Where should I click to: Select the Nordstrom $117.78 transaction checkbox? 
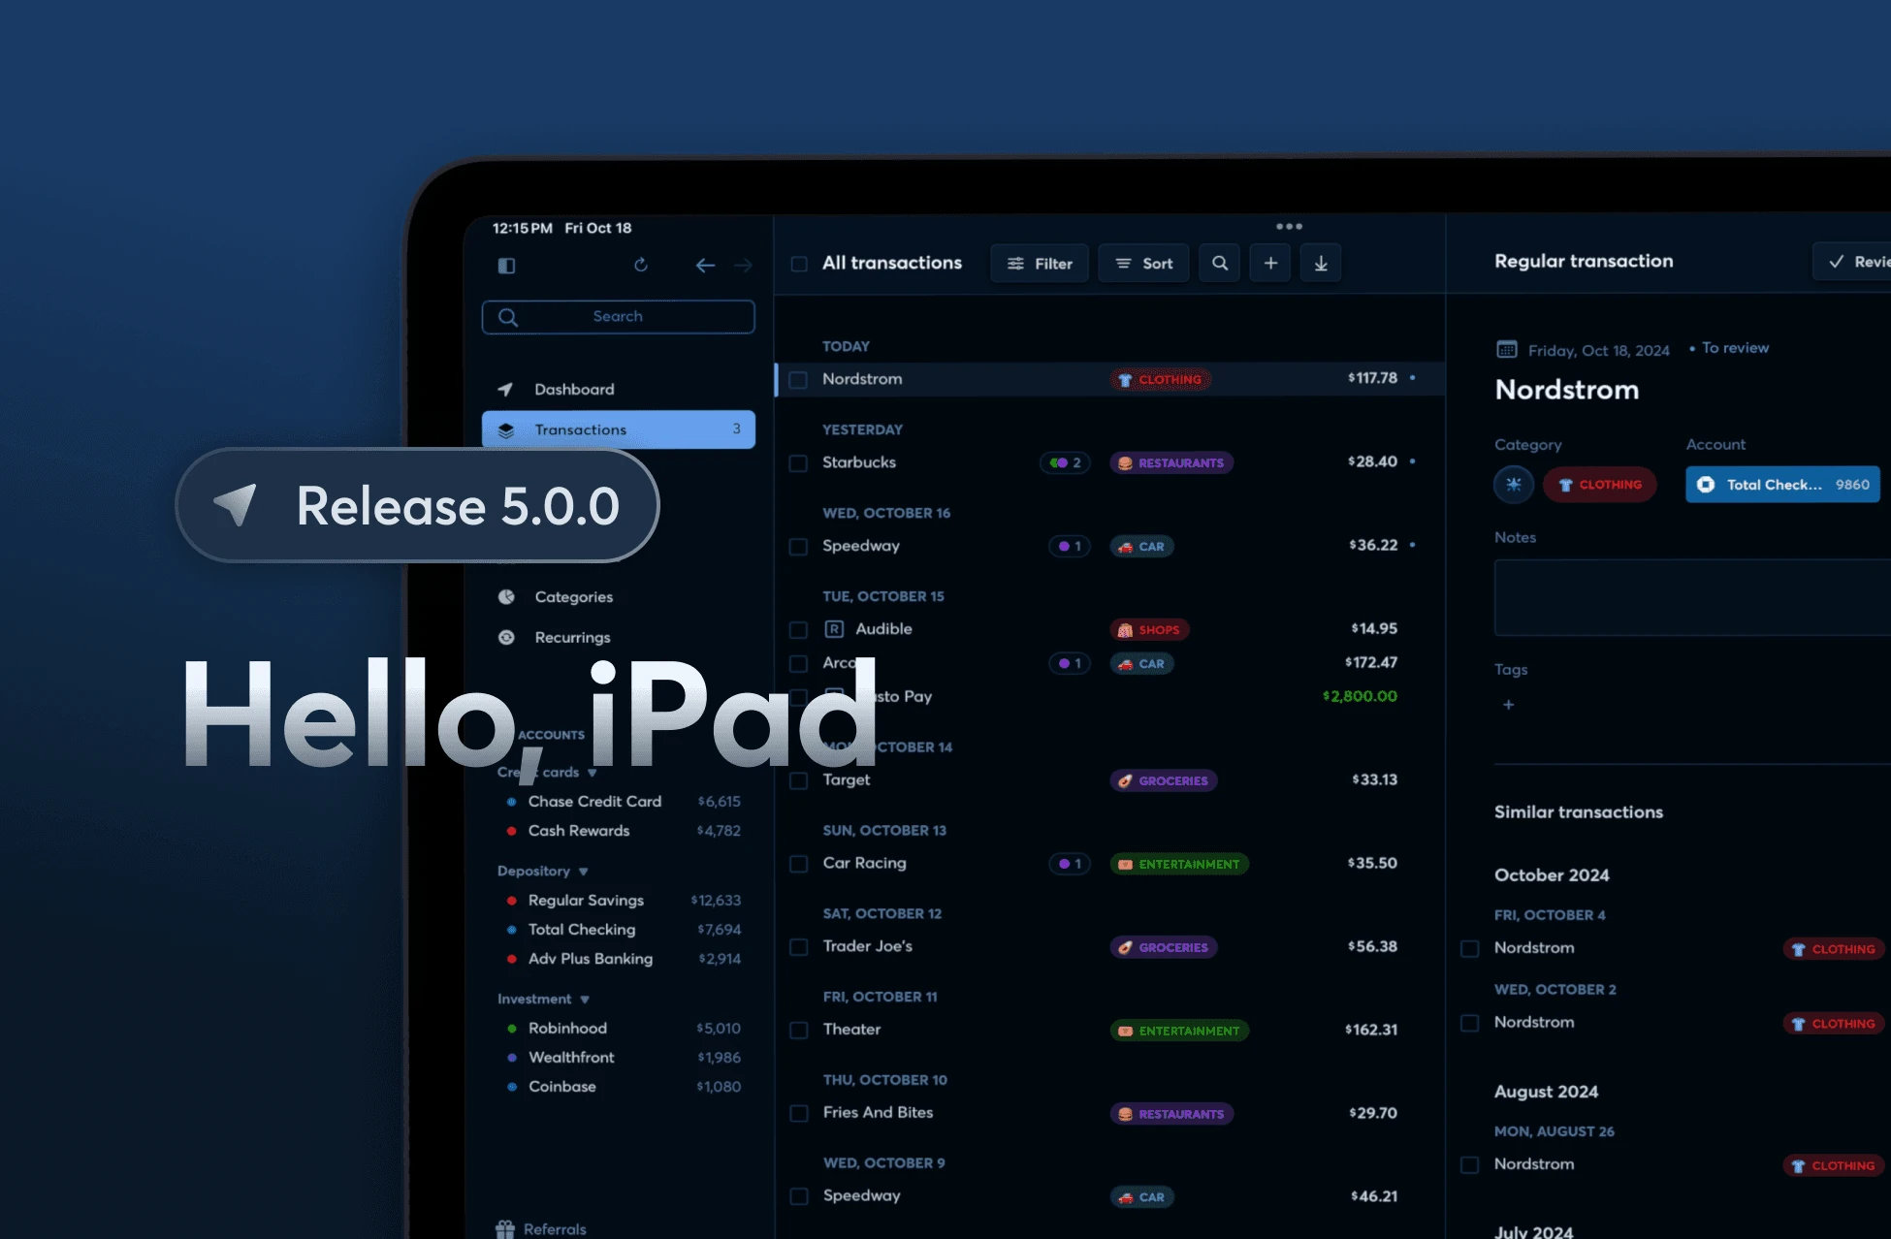(x=798, y=380)
